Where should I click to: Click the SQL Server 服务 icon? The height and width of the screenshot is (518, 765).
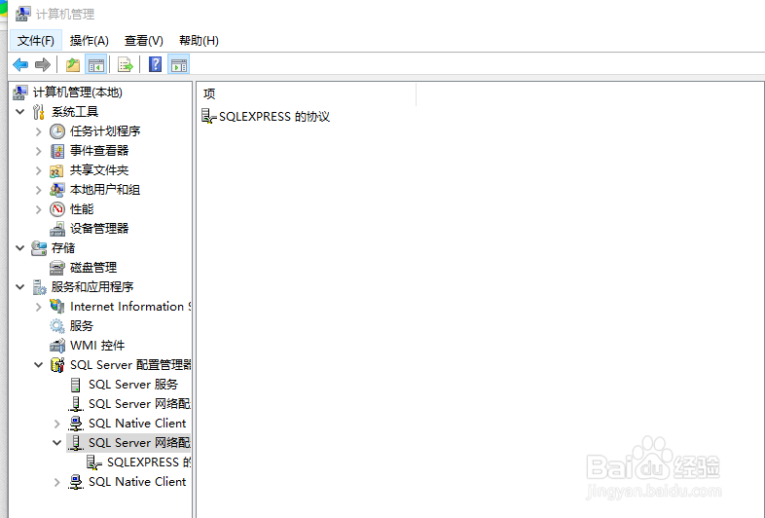click(x=76, y=385)
